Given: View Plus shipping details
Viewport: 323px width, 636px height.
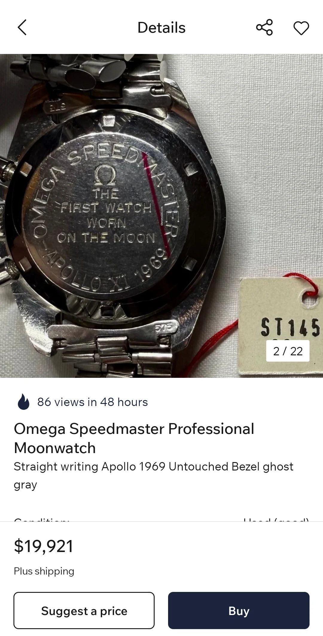Looking at the screenshot, I should pos(44,571).
